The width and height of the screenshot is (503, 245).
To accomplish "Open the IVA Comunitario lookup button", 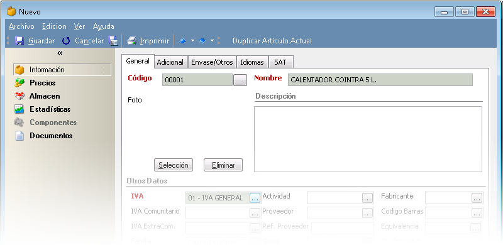I will (x=255, y=212).
